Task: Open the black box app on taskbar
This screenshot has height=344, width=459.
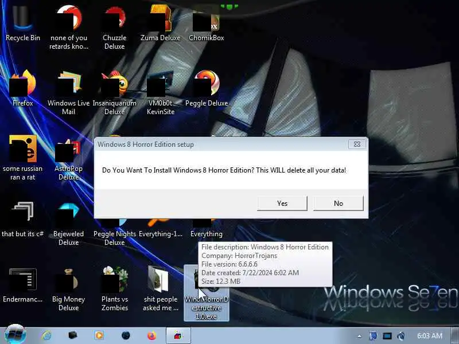Action: pyautogui.click(x=73, y=335)
